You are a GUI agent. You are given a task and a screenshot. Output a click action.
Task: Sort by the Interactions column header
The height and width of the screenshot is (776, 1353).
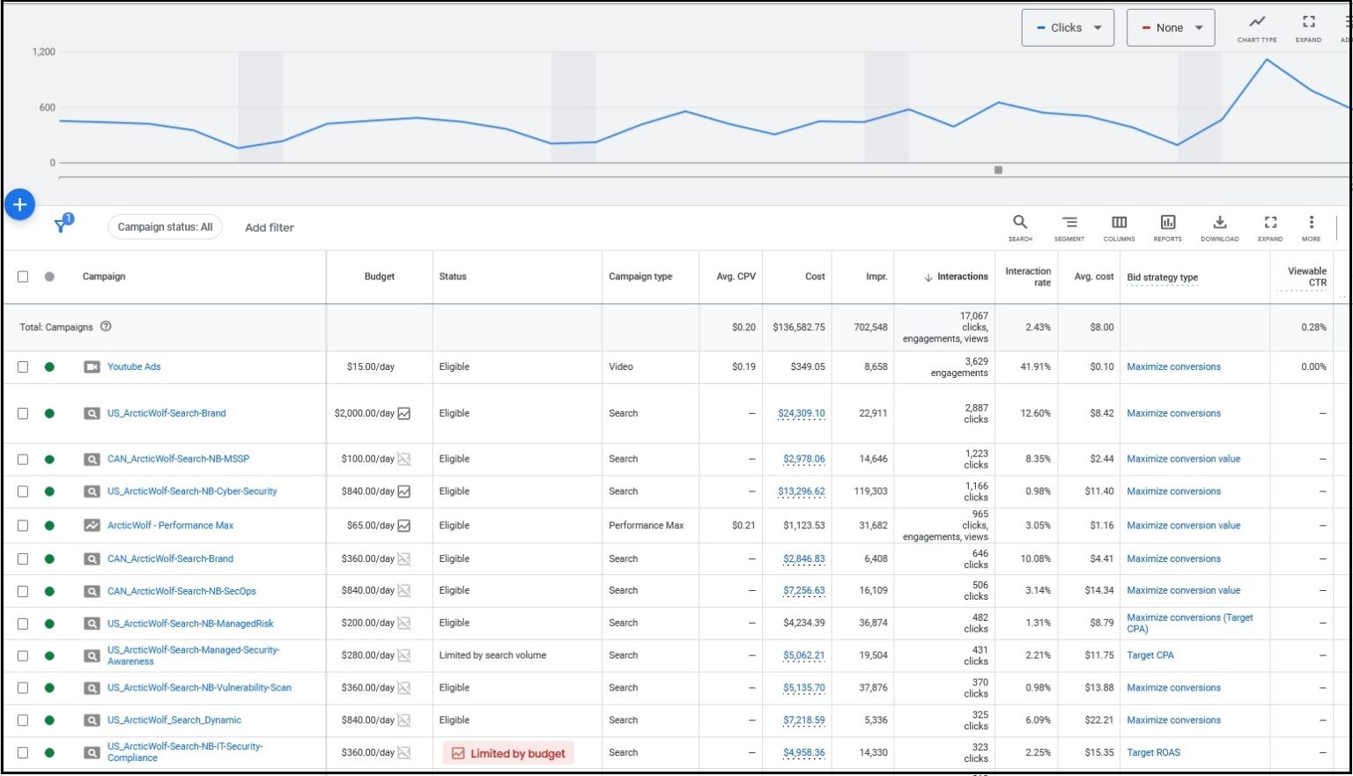(962, 277)
